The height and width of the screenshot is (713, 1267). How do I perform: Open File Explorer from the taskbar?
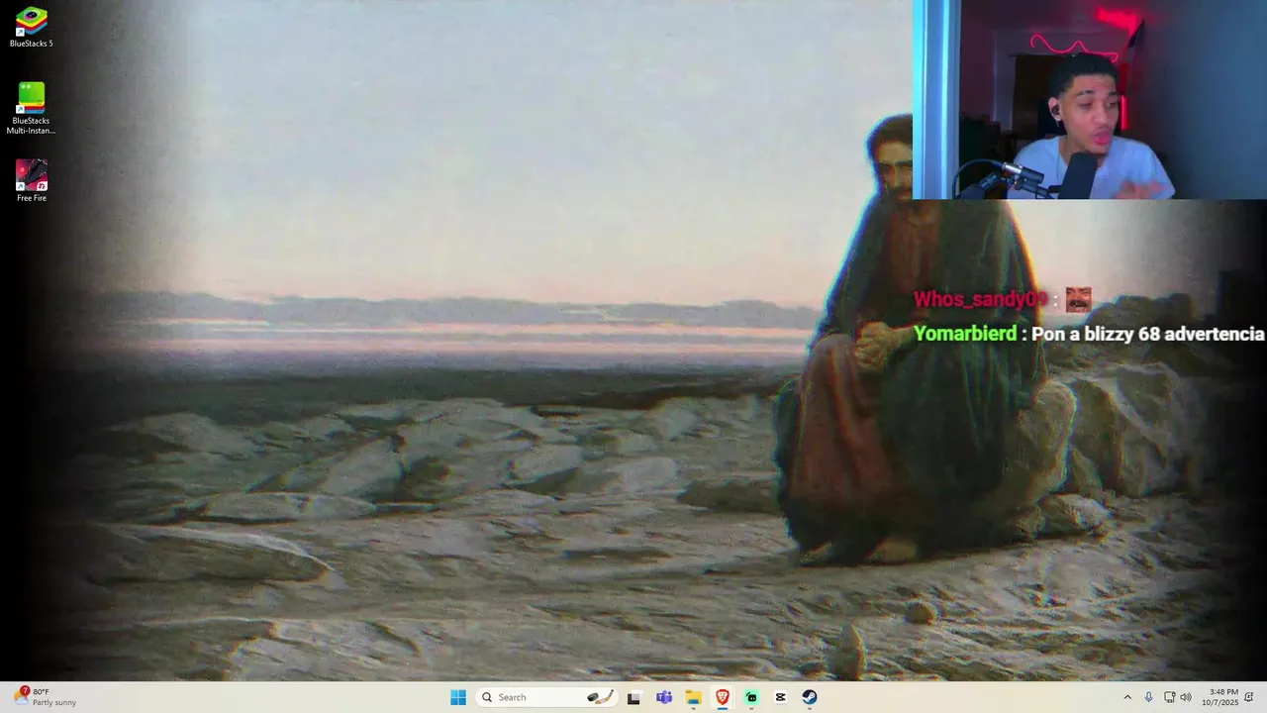[693, 697]
